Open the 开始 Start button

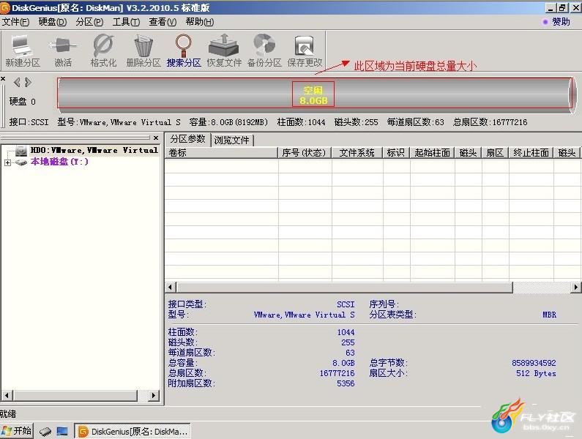[x=17, y=431]
